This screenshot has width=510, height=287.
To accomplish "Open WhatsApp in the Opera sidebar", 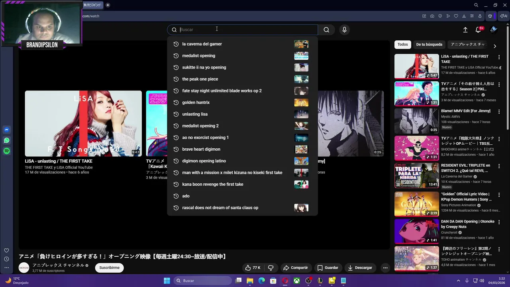I will pyautogui.click(x=7, y=140).
